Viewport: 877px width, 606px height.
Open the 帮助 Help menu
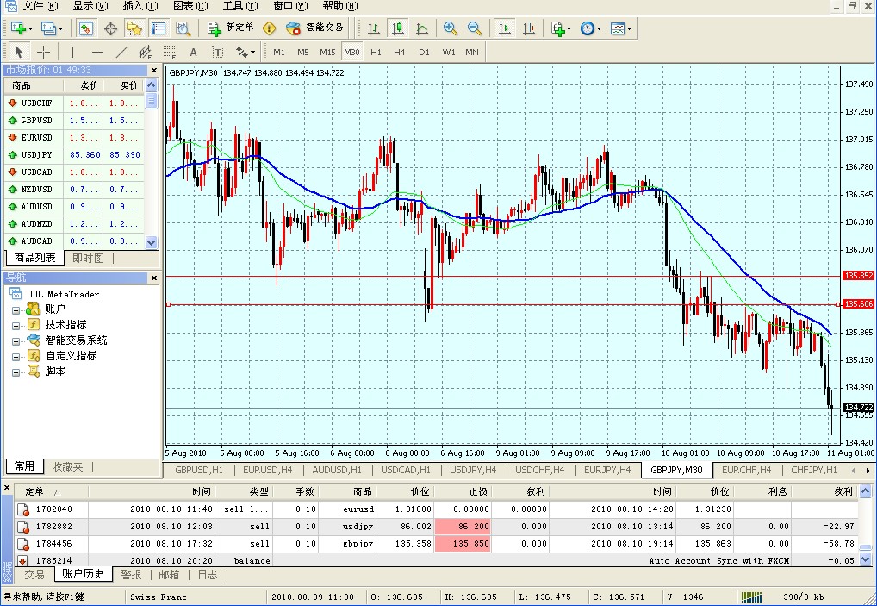[x=340, y=6]
